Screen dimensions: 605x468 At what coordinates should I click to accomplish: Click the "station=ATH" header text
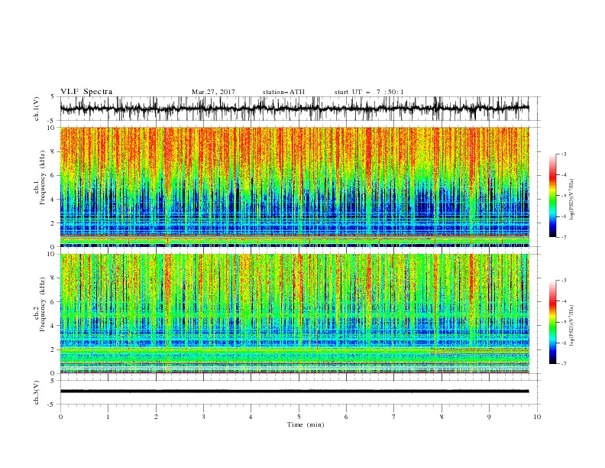point(283,92)
